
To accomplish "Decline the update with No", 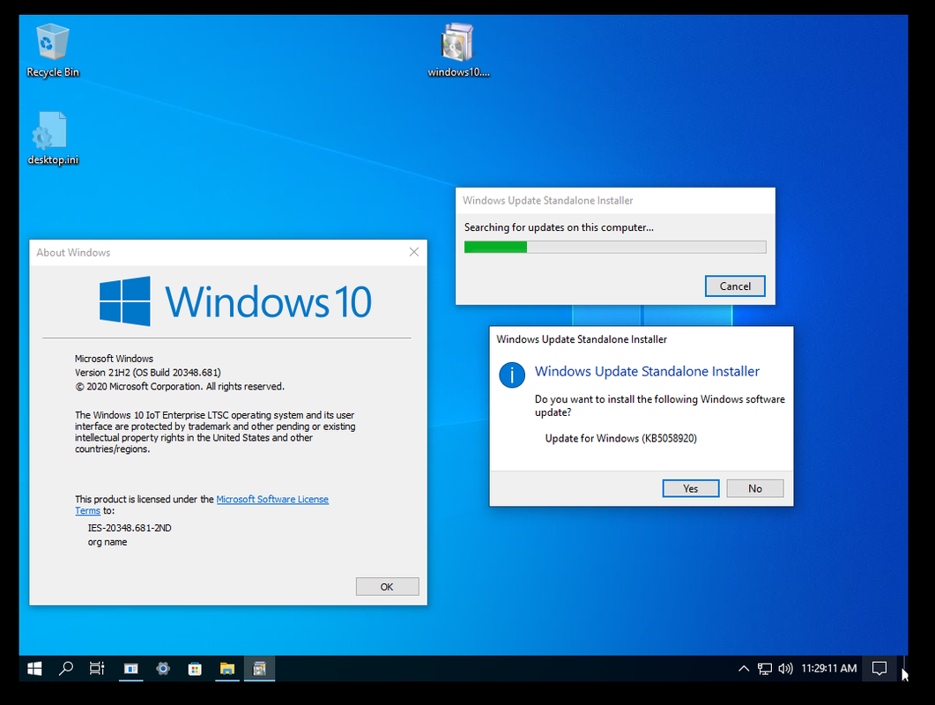I will (x=755, y=488).
